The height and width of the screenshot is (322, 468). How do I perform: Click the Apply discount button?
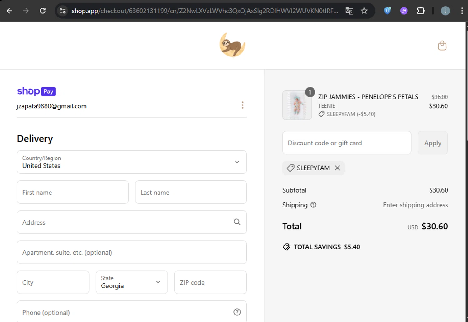(x=433, y=143)
